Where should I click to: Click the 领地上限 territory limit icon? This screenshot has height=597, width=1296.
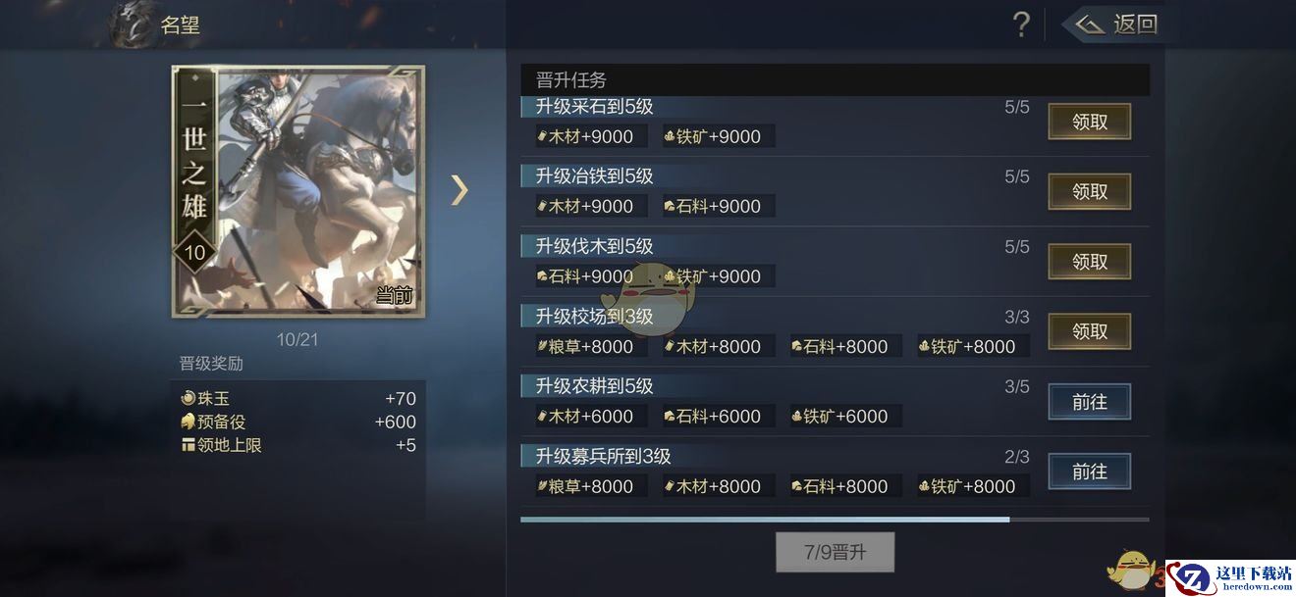(189, 445)
